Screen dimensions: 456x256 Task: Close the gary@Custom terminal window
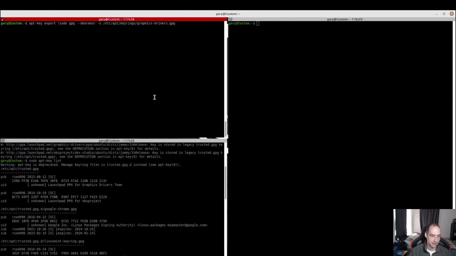[452, 14]
